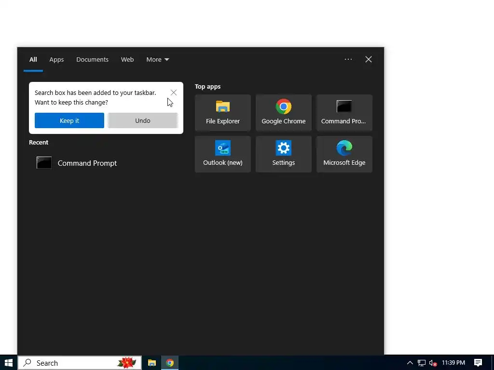Switch to the All tab

click(33, 59)
